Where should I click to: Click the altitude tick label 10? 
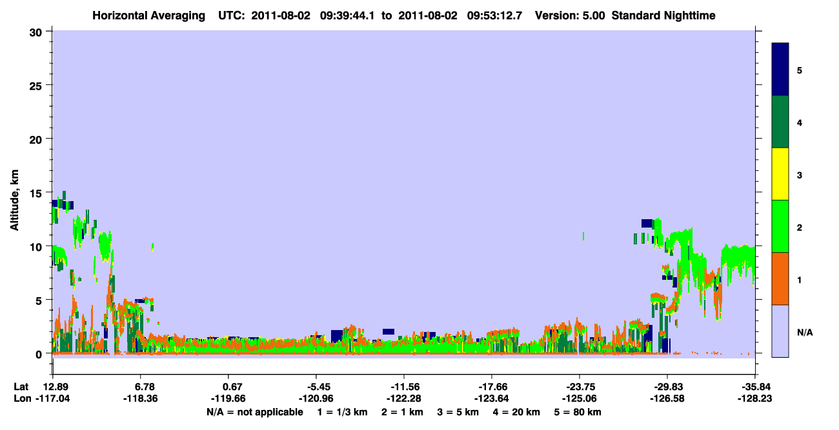click(36, 246)
